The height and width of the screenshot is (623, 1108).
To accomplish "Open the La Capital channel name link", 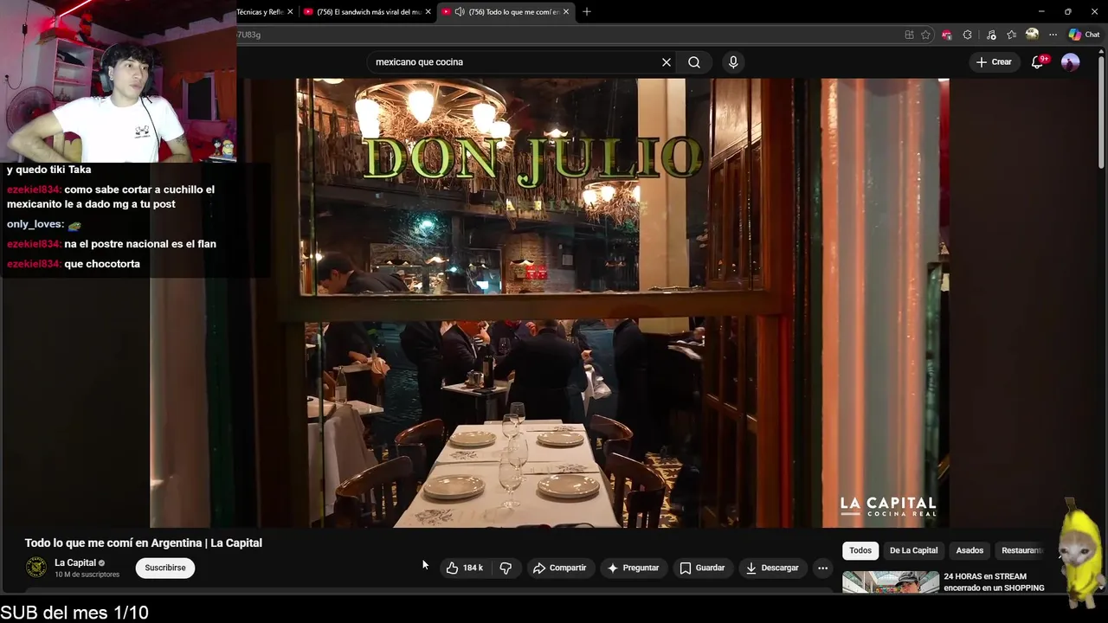I will click(75, 562).
